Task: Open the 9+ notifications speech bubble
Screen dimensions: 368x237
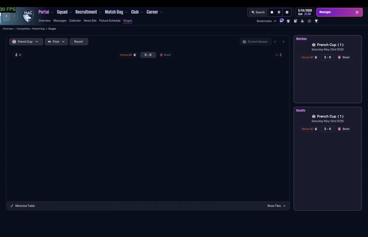Action: (282, 21)
